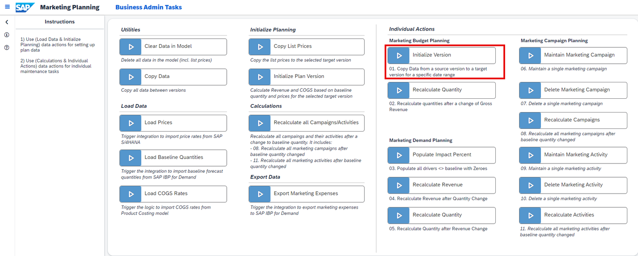Select the Load Data section heading
This screenshot has height=256, width=638.
pyautogui.click(x=134, y=106)
